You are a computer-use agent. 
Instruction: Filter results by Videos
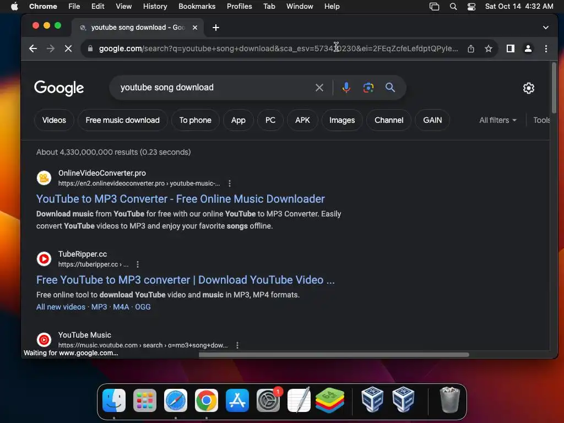pos(55,120)
